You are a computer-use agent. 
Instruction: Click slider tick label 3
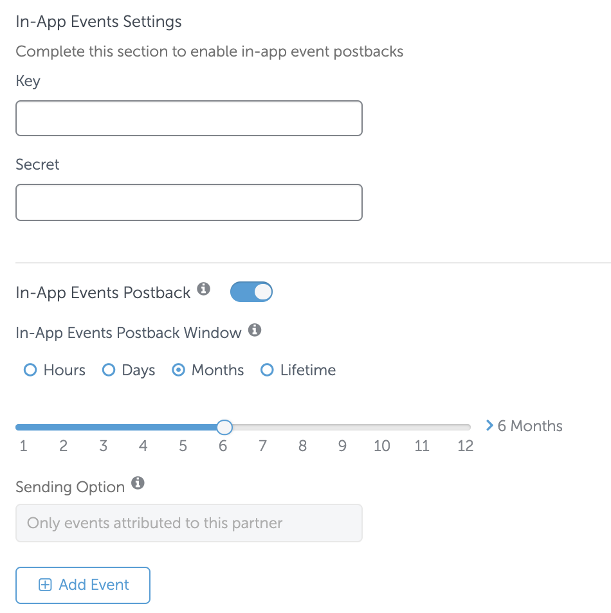[104, 446]
